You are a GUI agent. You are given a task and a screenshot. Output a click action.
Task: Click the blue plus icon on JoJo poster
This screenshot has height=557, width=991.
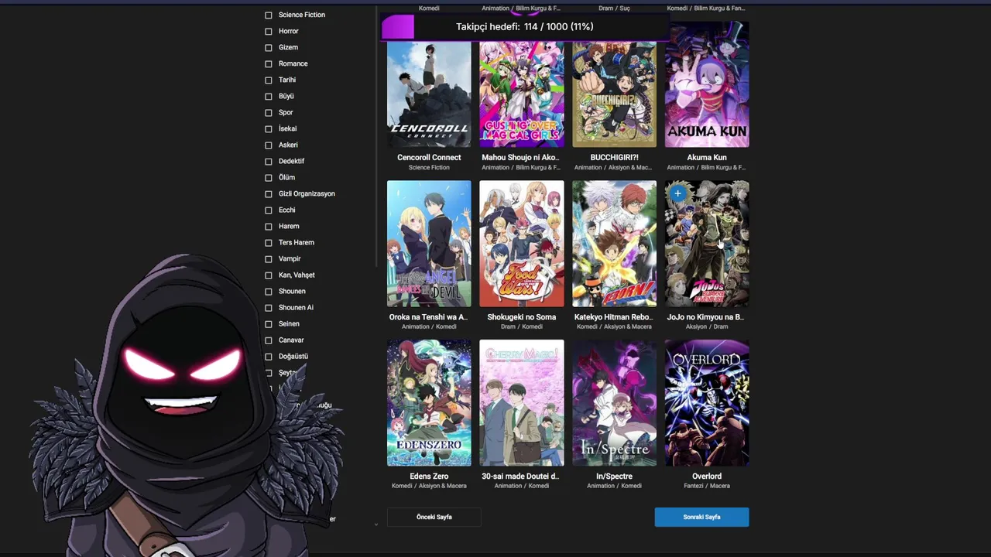(677, 193)
